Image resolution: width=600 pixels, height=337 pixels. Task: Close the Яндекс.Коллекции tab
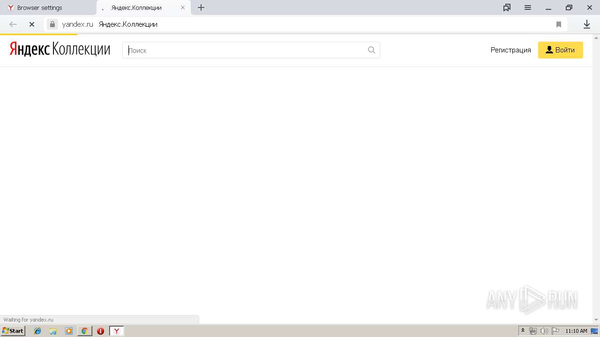coord(183,7)
